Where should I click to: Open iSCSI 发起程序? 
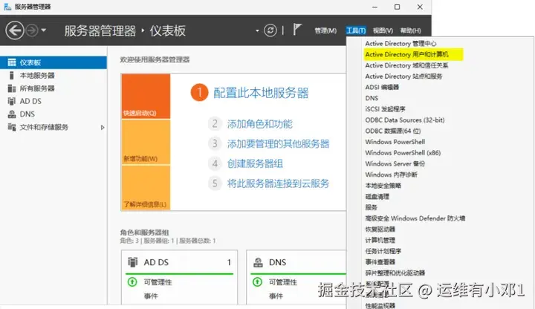click(385, 109)
